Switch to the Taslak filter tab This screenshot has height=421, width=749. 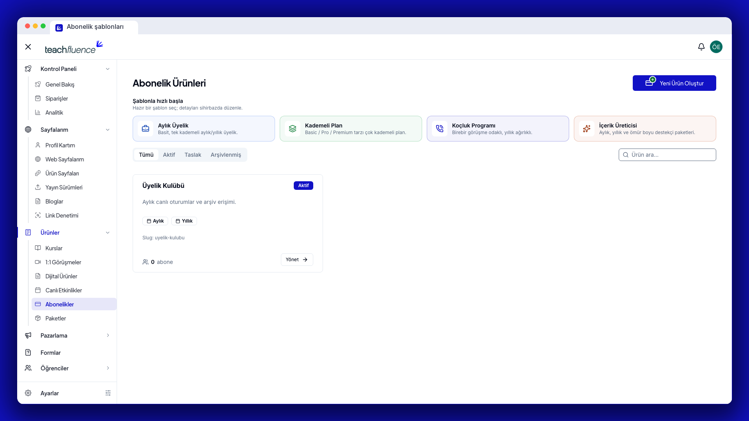click(x=193, y=155)
